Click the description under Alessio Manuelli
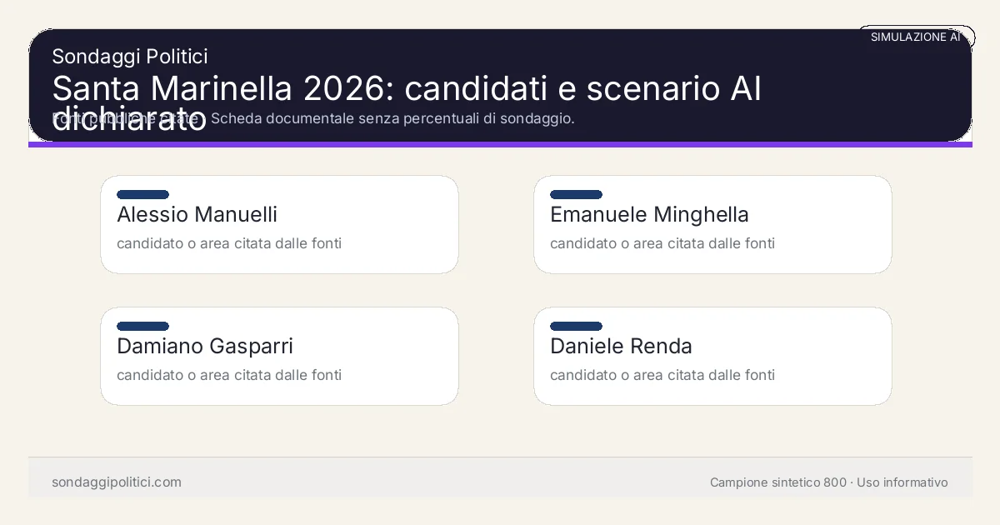The height and width of the screenshot is (525, 1000). coord(229,243)
